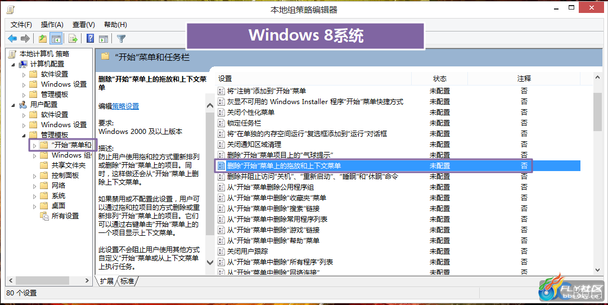Toggle the Show/Hide console tree icon
Viewport: 608px width, 305px height.
point(56,38)
